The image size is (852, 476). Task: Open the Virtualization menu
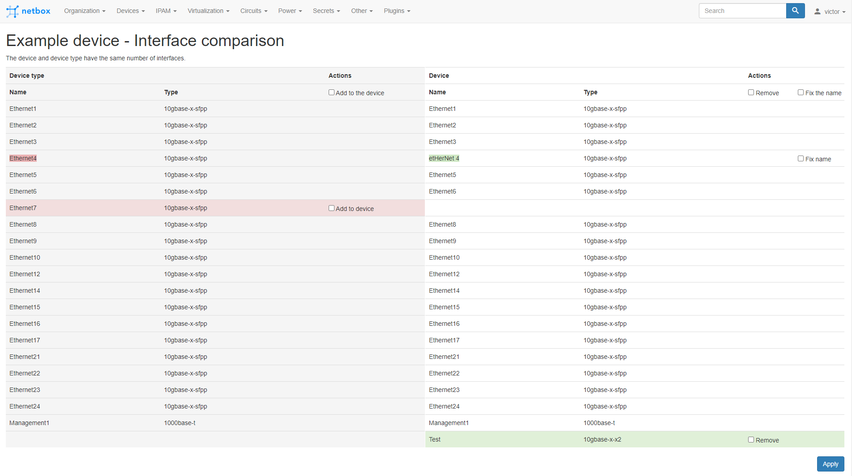tap(208, 11)
